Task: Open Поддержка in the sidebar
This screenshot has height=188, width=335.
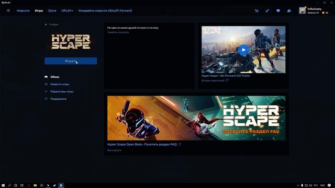Action: tap(58, 99)
